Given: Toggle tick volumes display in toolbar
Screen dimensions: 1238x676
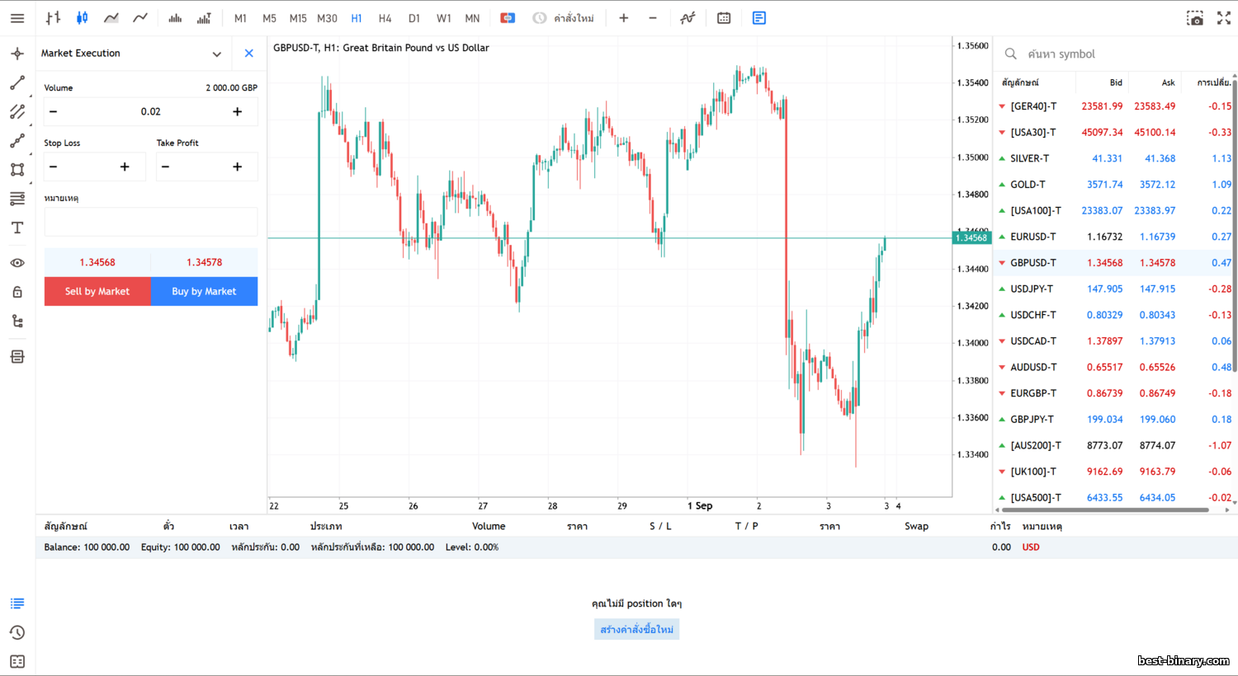Looking at the screenshot, I should click(x=175, y=18).
